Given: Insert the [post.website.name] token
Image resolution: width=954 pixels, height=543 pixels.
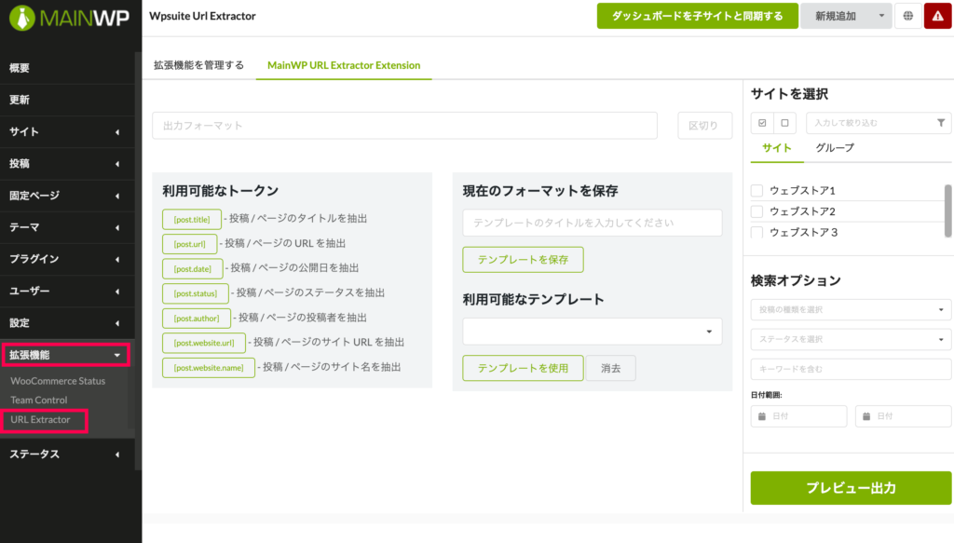Looking at the screenshot, I should (x=209, y=368).
